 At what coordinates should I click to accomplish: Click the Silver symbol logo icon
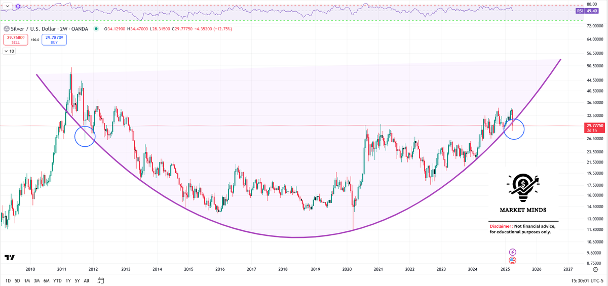pos(7,29)
